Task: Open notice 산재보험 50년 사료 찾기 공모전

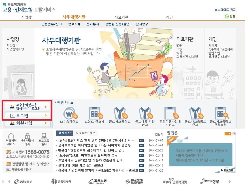Action: pos(81,165)
